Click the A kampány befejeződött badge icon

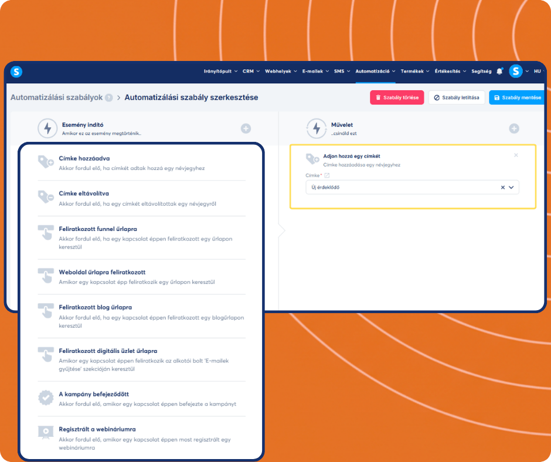point(46,398)
